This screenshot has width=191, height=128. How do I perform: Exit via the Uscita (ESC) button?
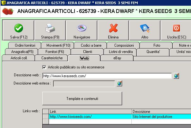[176, 30]
